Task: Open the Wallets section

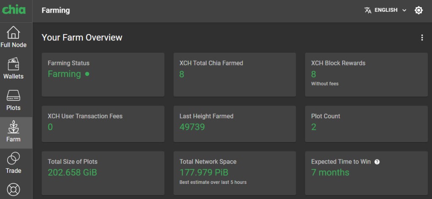Action: tap(13, 69)
